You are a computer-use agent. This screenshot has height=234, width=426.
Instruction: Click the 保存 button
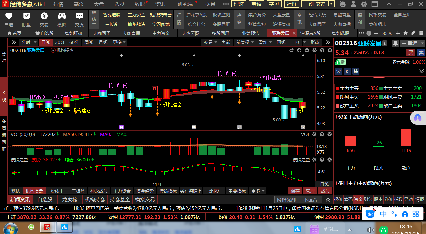[295, 191]
